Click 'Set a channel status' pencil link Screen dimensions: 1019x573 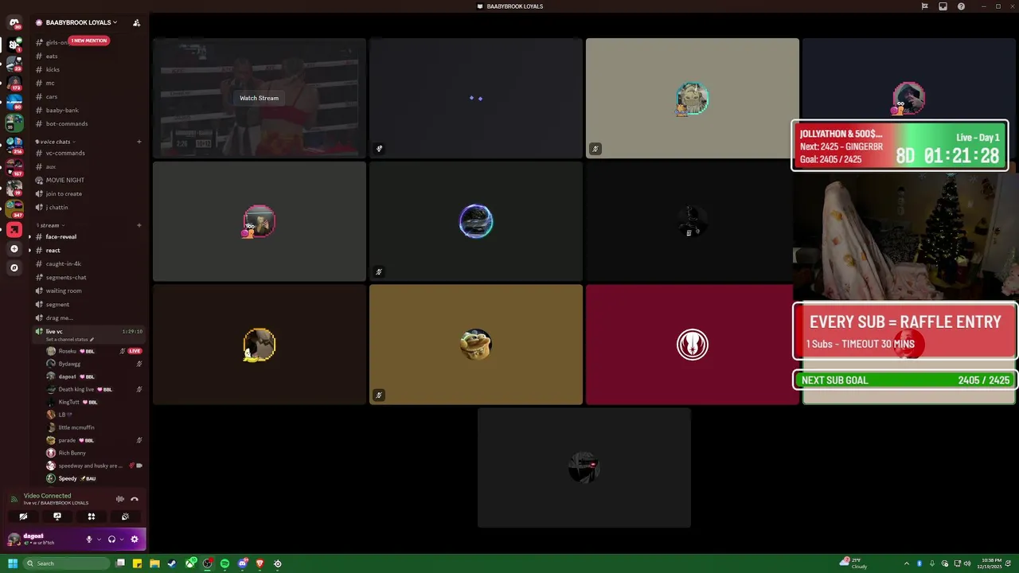pyautogui.click(x=70, y=340)
